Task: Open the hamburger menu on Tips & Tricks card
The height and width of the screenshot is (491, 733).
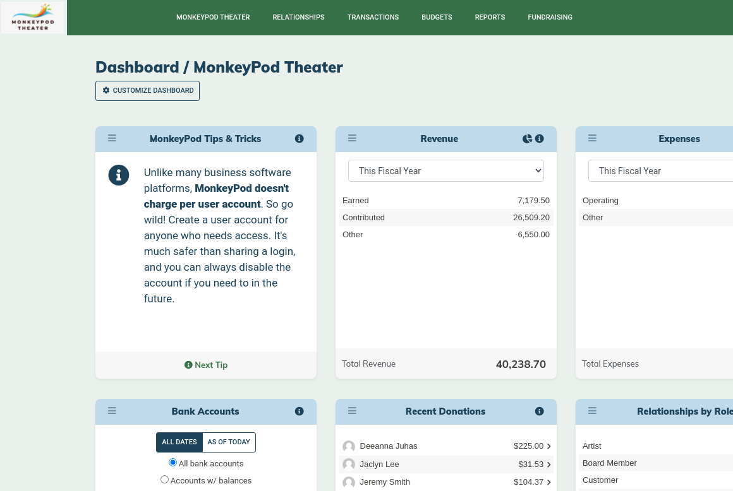Action: click(112, 138)
